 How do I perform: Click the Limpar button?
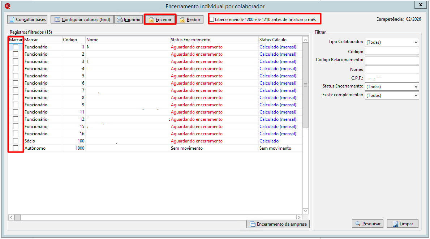(x=403, y=224)
